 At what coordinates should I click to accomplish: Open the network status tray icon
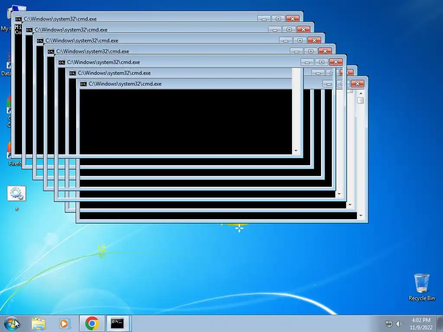click(x=389, y=324)
